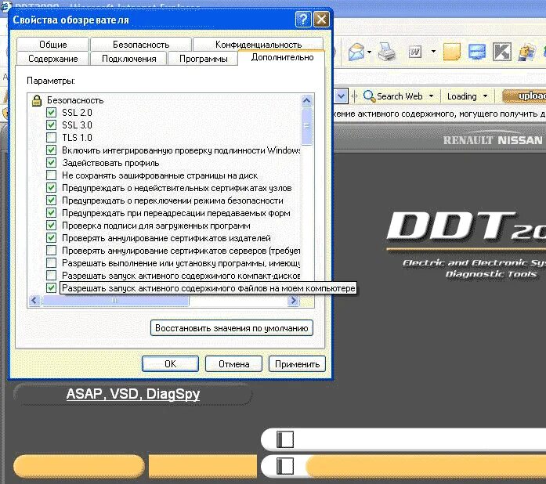Switch to the Подключения tab
Image resolution: width=546 pixels, height=484 pixels.
(128, 59)
